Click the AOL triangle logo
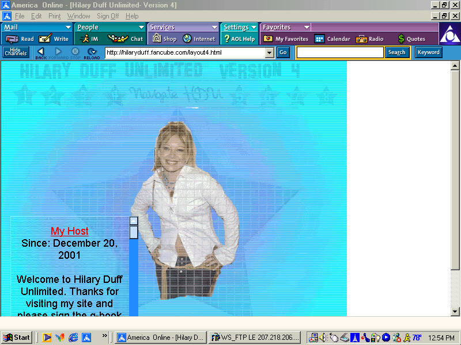 pyautogui.click(x=449, y=34)
